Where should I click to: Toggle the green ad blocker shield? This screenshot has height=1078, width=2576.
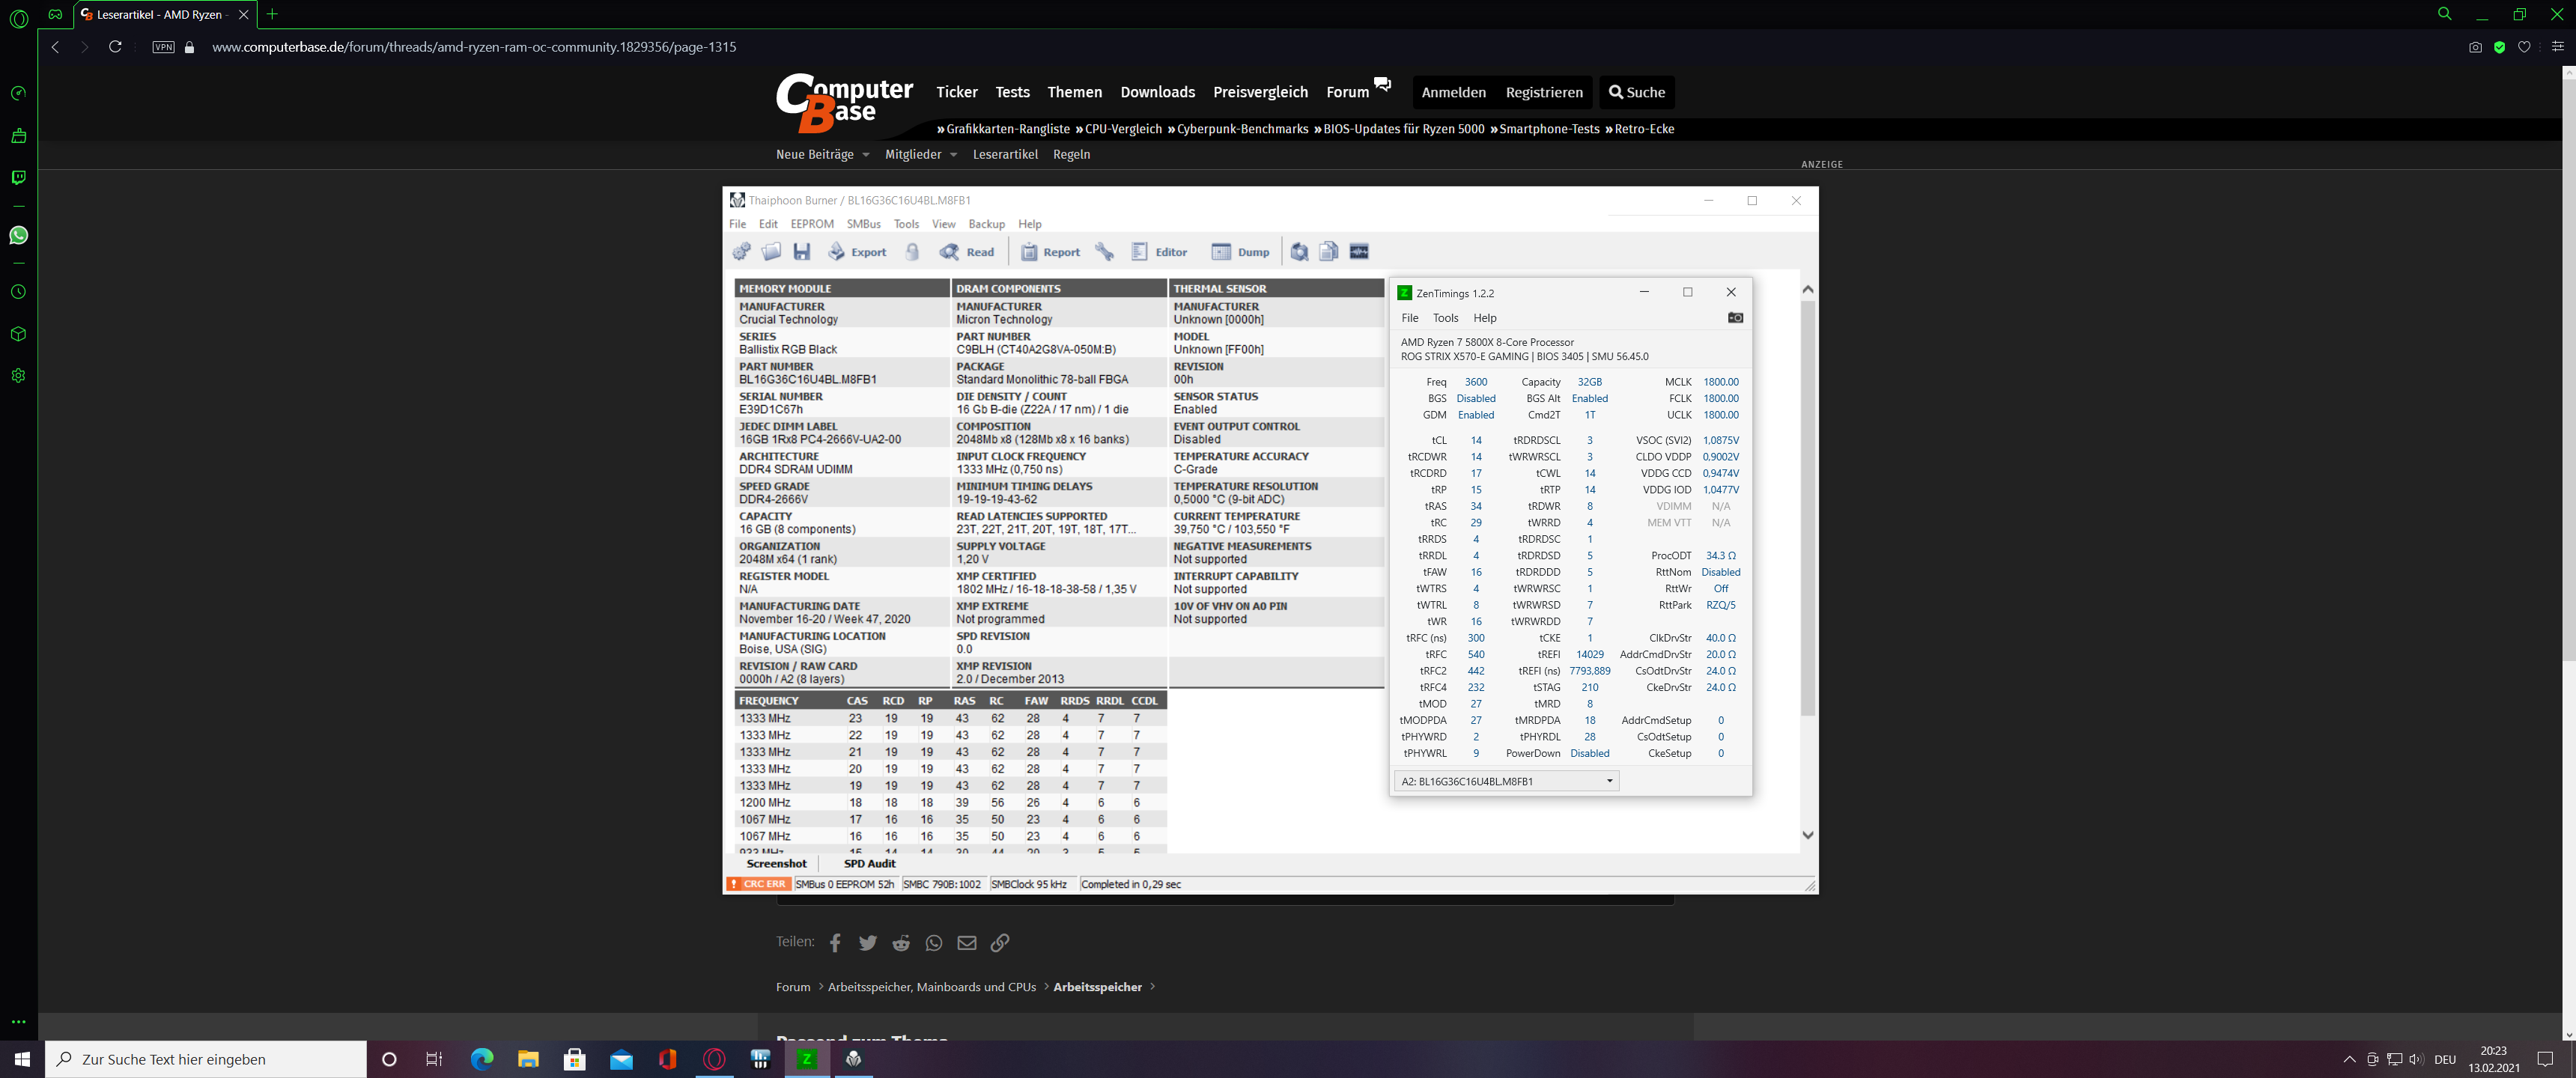tap(2499, 47)
